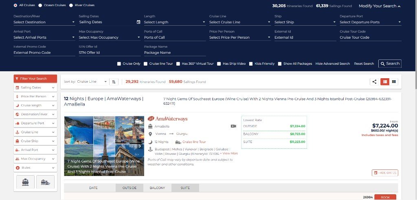
Task: Click into Package Name field
Action: point(175,53)
